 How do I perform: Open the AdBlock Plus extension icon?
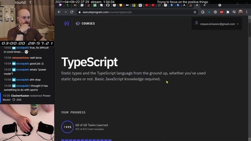(222, 12)
